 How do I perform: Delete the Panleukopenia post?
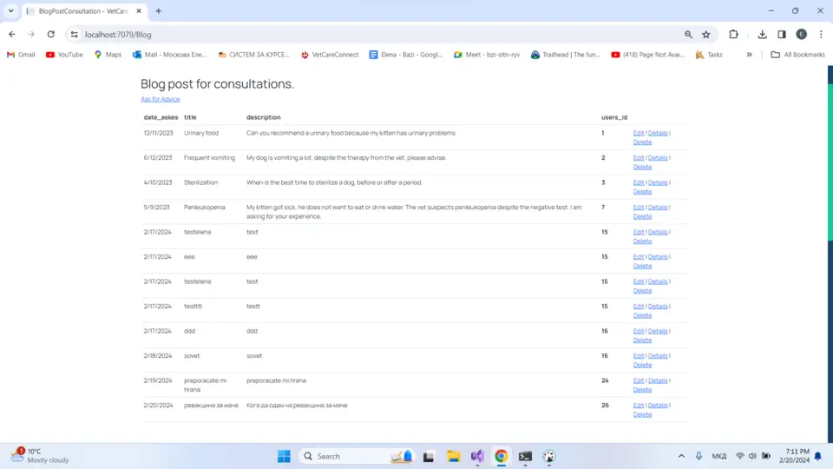pos(642,216)
